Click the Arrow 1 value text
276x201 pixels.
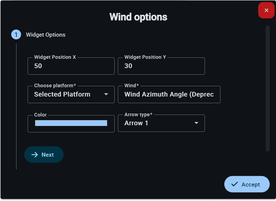(x=136, y=123)
